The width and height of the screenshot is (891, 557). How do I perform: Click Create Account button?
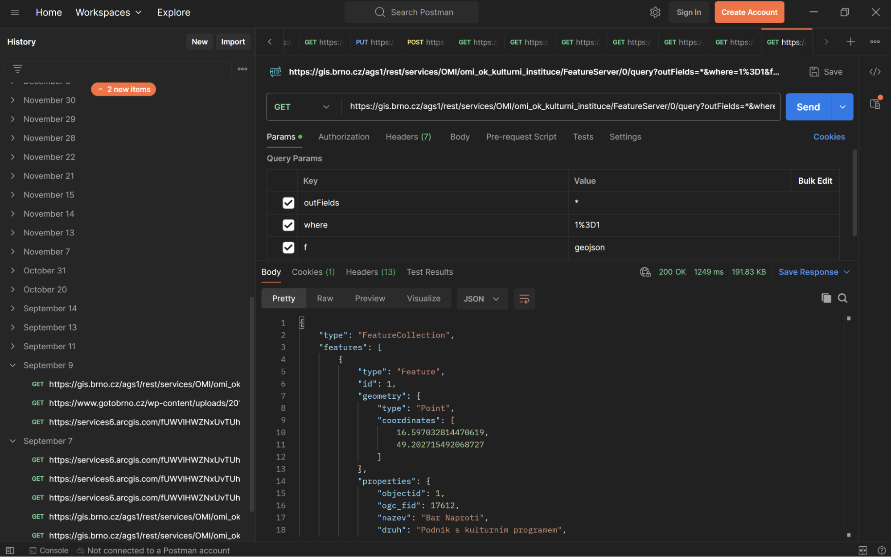[749, 12]
